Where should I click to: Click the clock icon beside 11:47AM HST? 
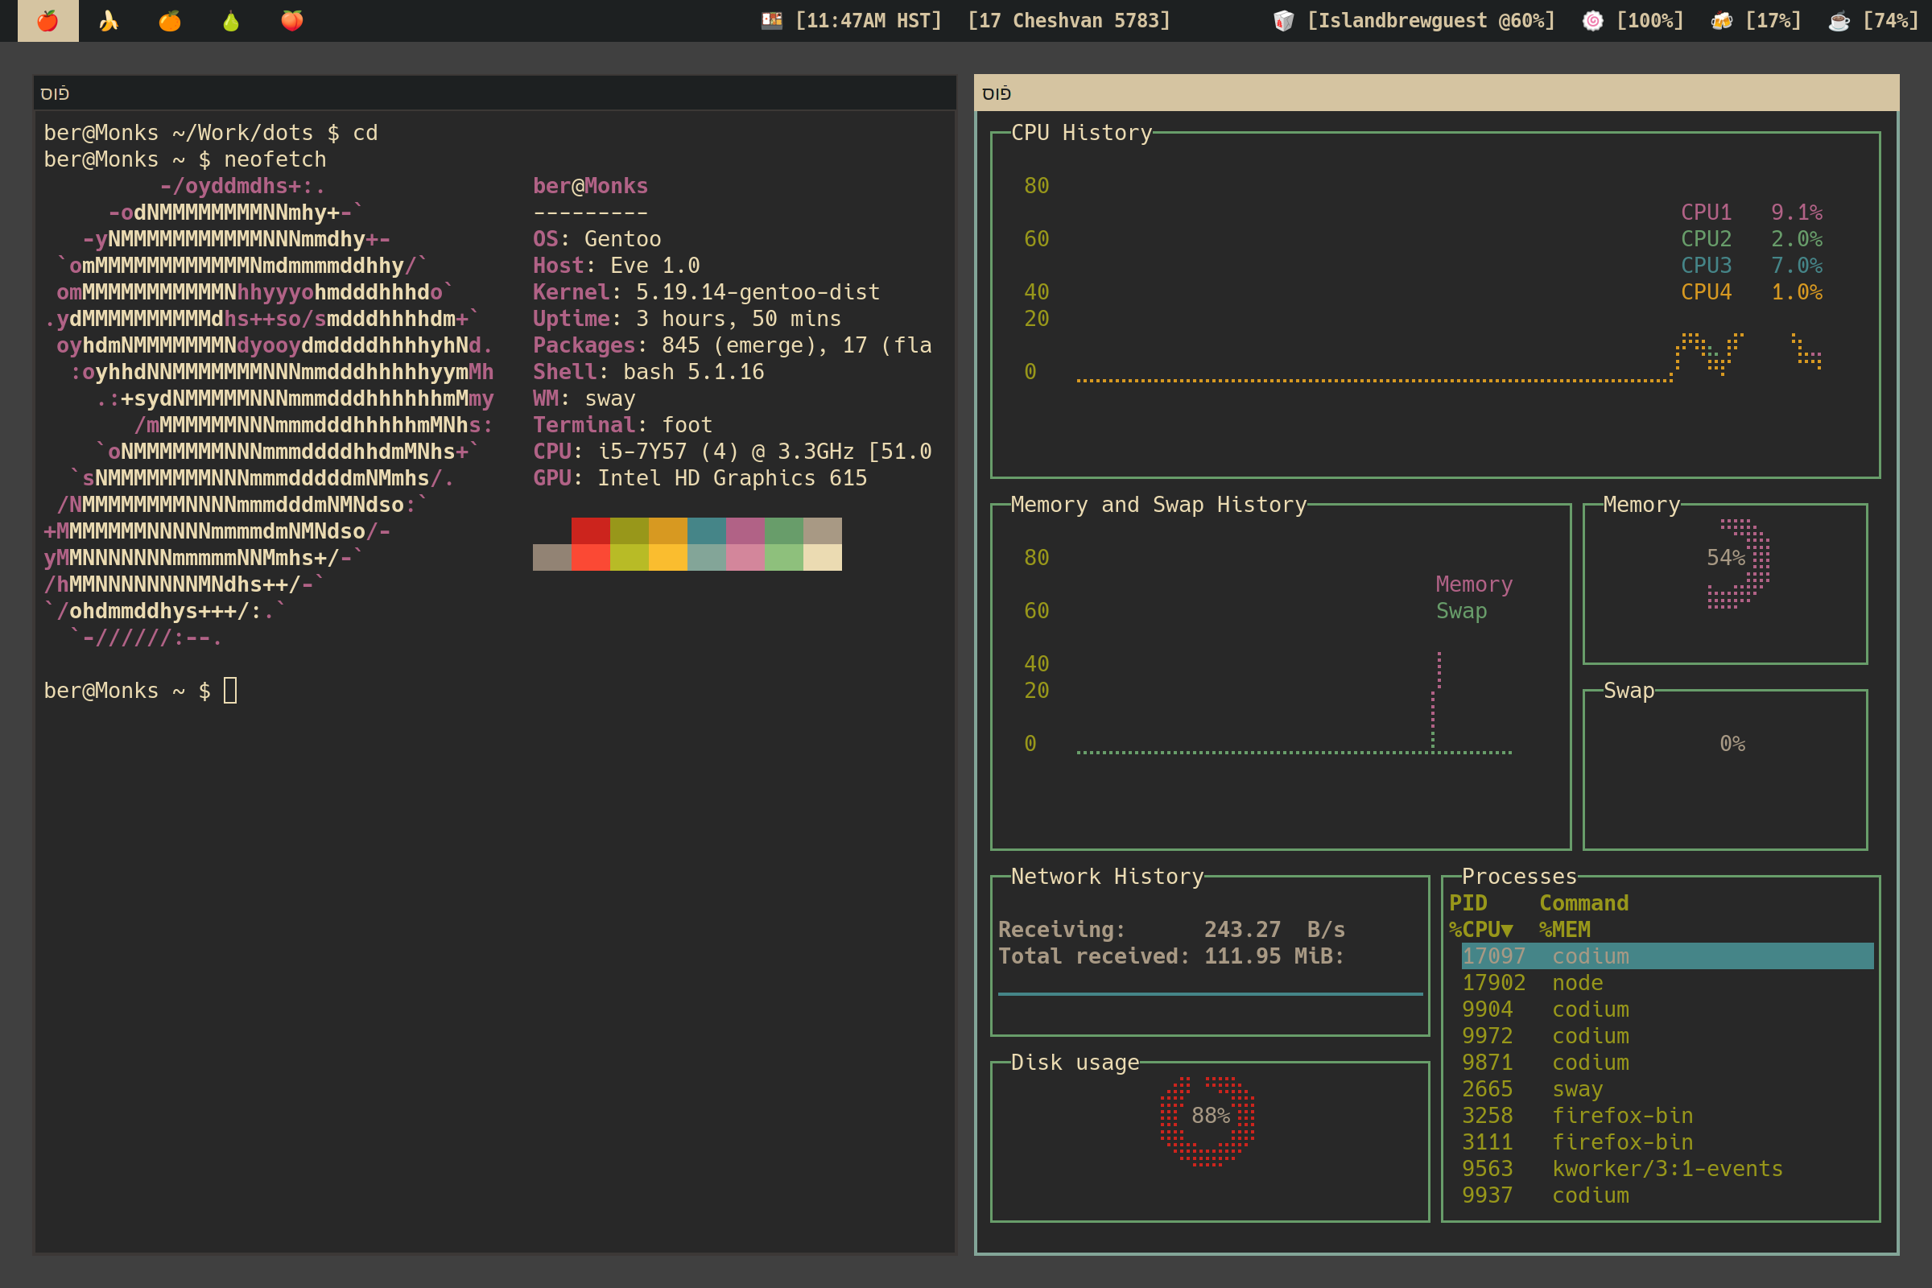771,21
